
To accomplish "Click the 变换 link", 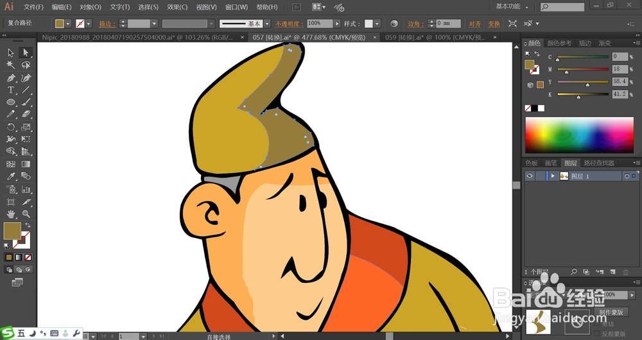I will tap(494, 24).
